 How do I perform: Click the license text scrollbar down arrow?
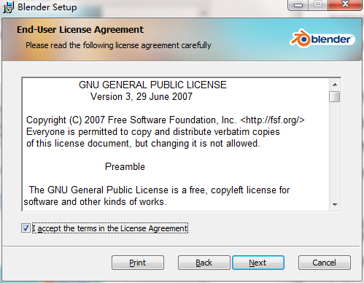[x=335, y=204]
